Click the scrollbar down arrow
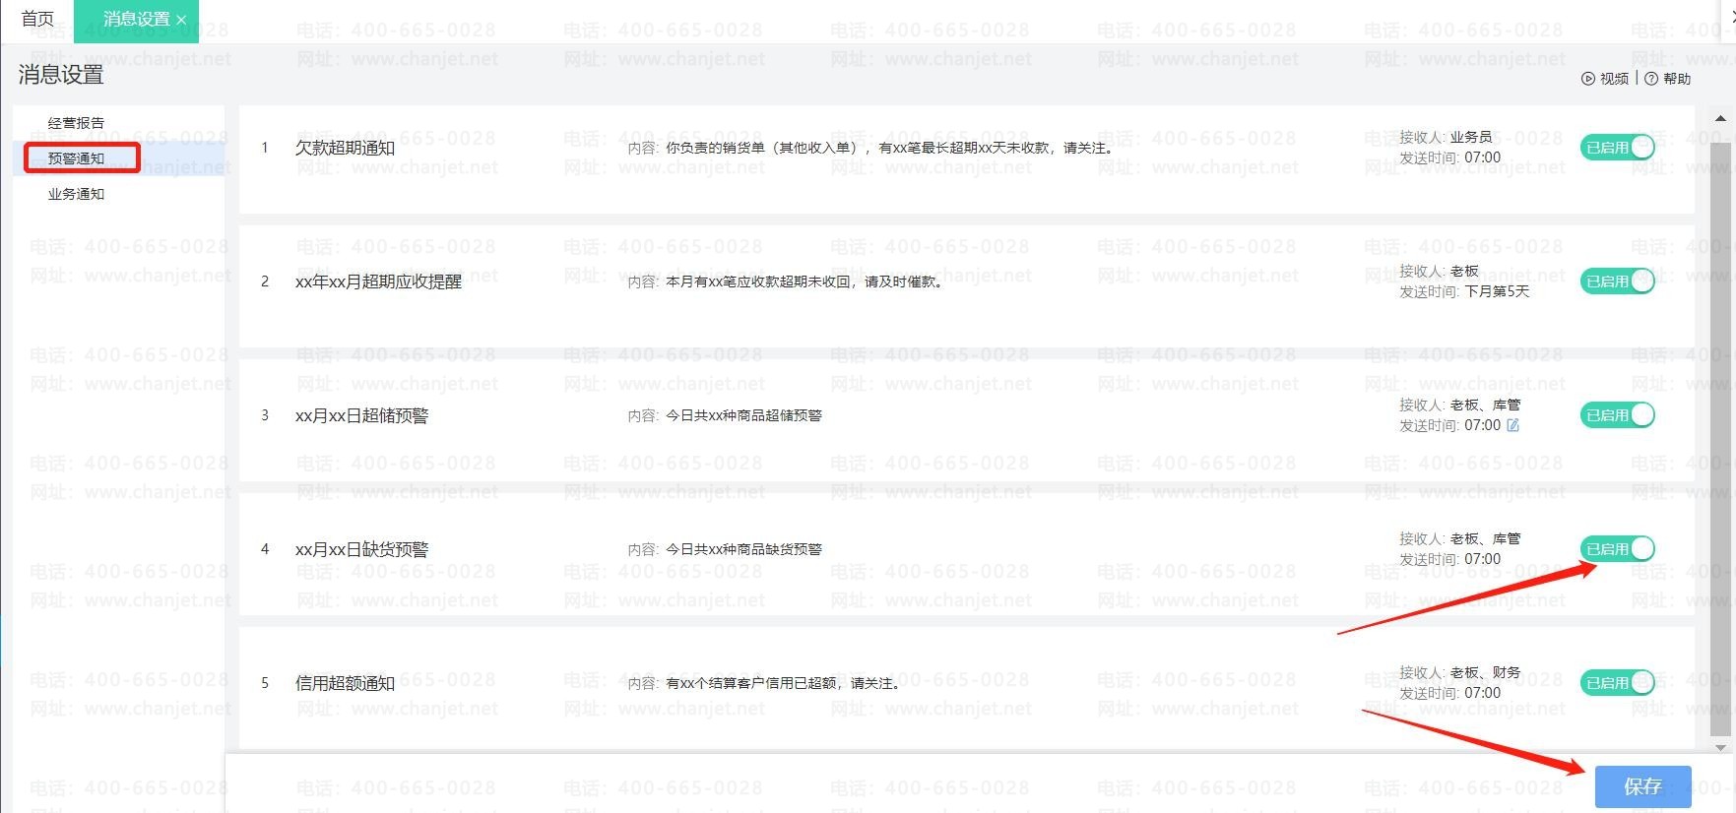The image size is (1736, 813). pos(1720,748)
